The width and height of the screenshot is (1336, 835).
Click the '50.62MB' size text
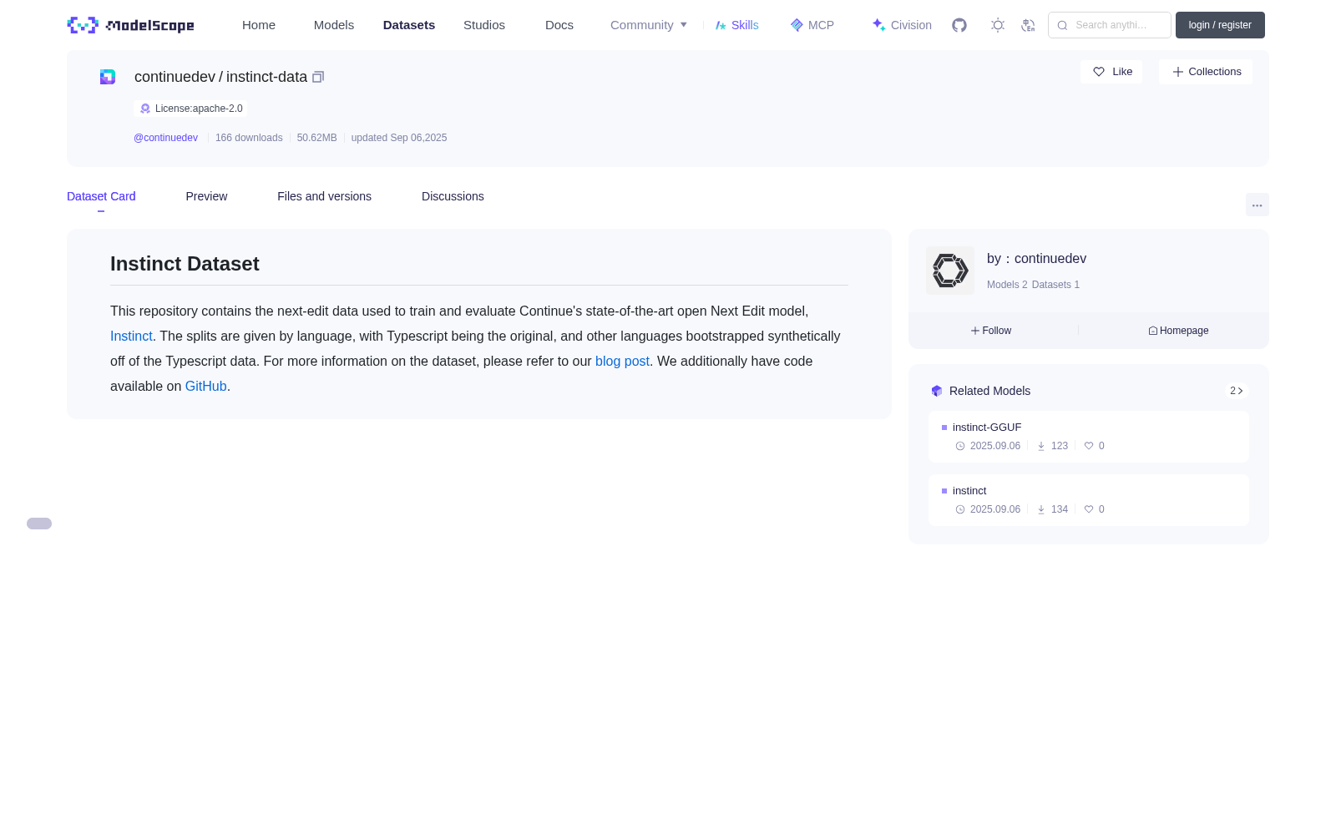(317, 138)
